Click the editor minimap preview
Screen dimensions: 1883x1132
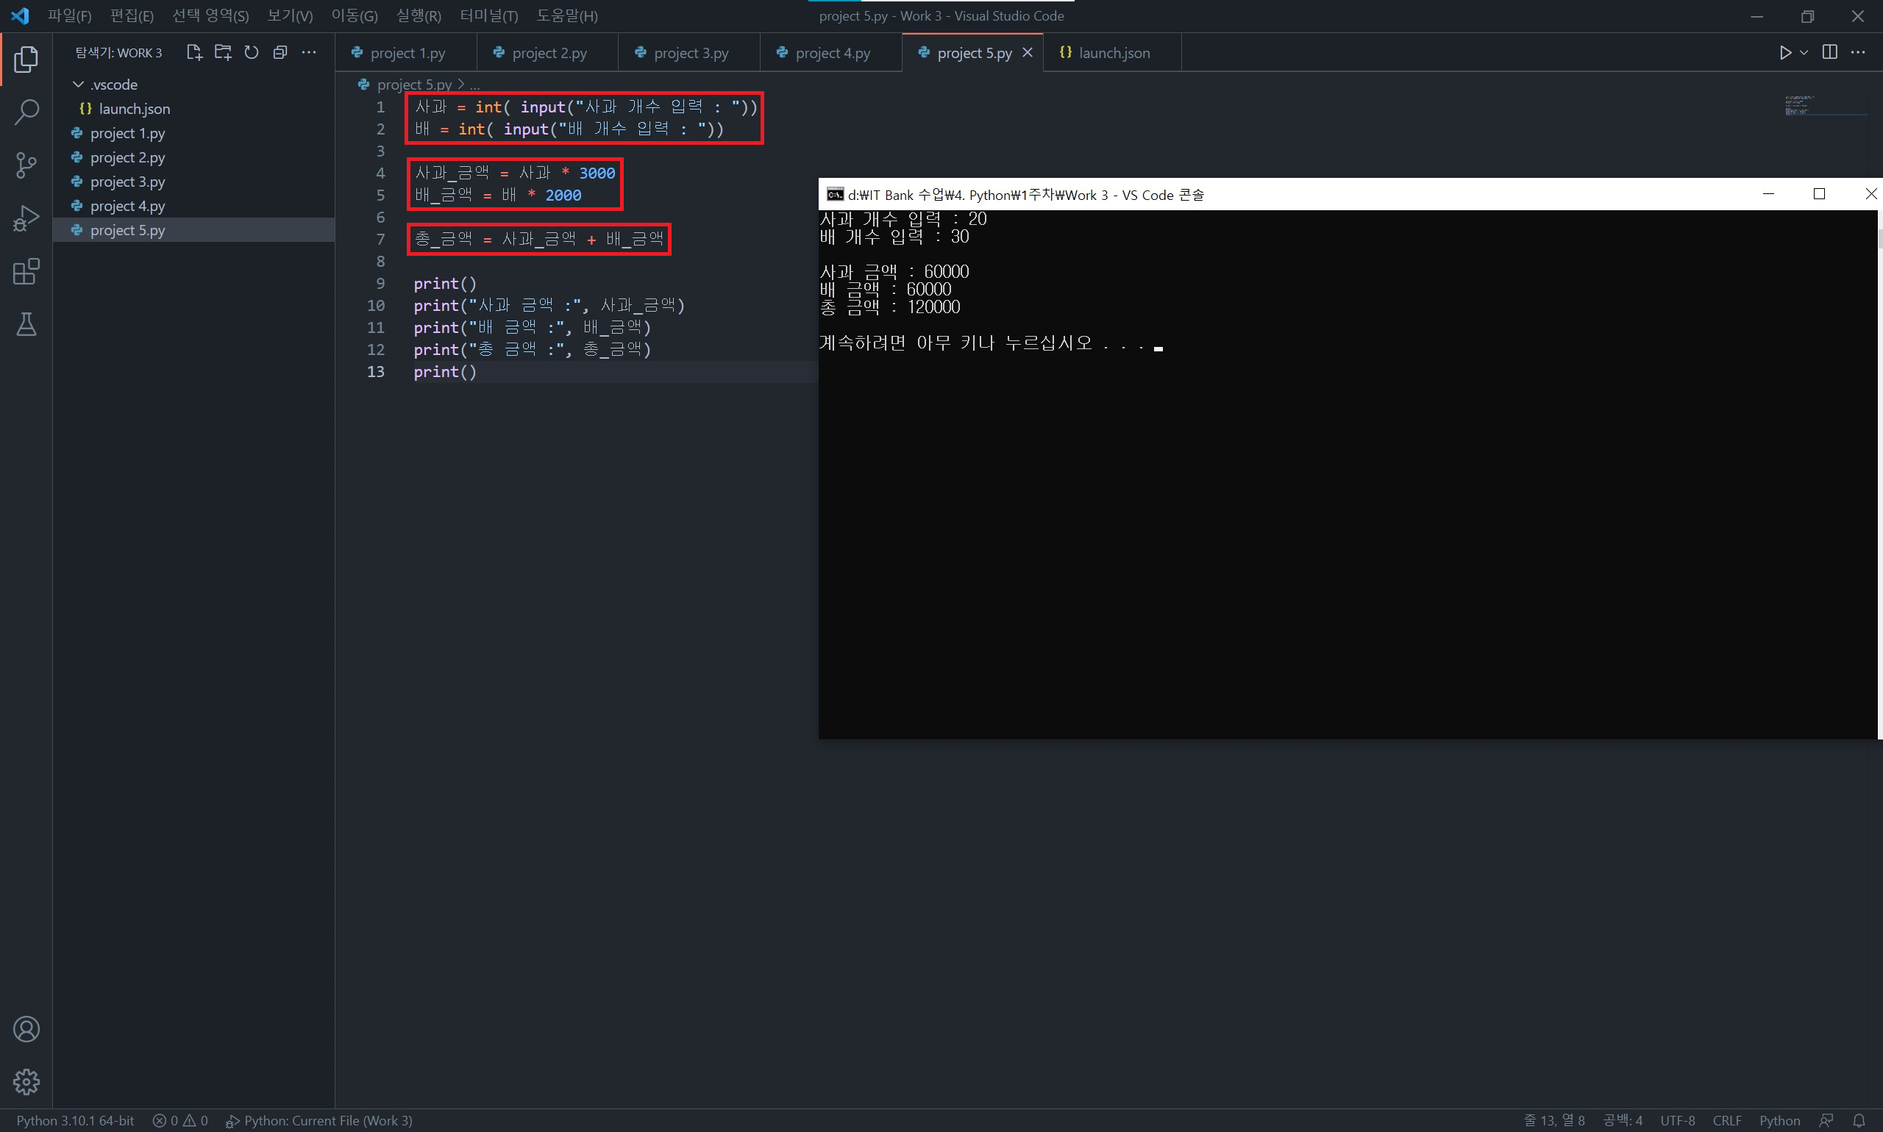(1801, 106)
